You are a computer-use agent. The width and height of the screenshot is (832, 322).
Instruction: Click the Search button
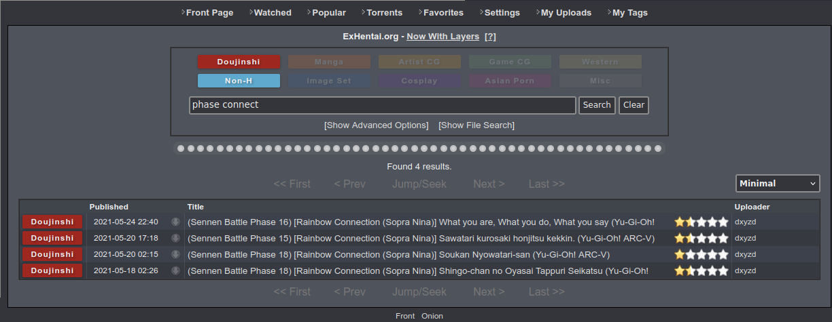coord(597,105)
